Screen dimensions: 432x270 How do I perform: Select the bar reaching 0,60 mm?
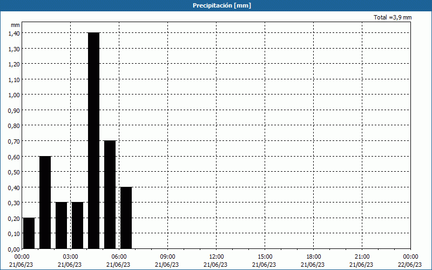[45, 202]
